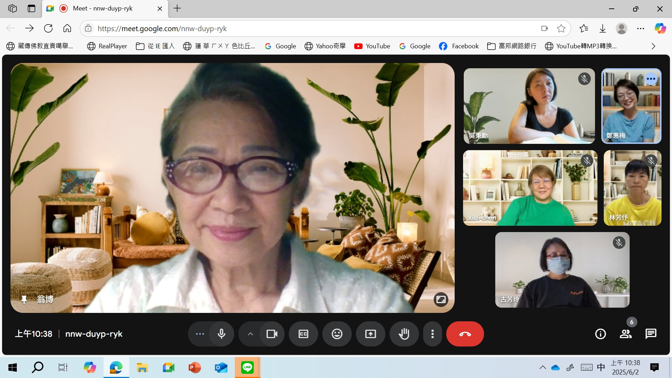Toggle the microphone on or off
Screen dimensions: 672x378
[221, 334]
